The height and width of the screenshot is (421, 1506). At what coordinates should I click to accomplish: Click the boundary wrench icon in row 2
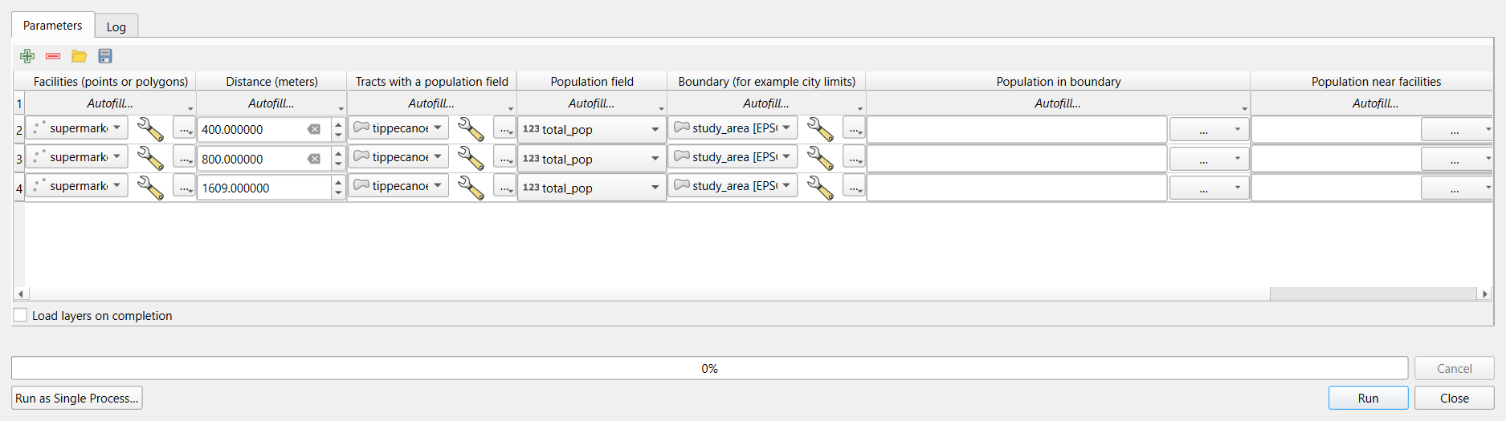click(820, 129)
